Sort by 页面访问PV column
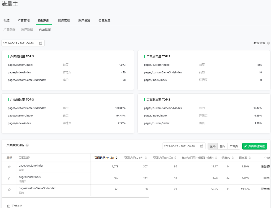The height and width of the screenshot is (208, 271). (x=117, y=158)
